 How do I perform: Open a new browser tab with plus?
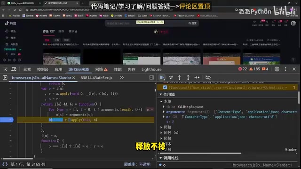[x=83, y=3]
